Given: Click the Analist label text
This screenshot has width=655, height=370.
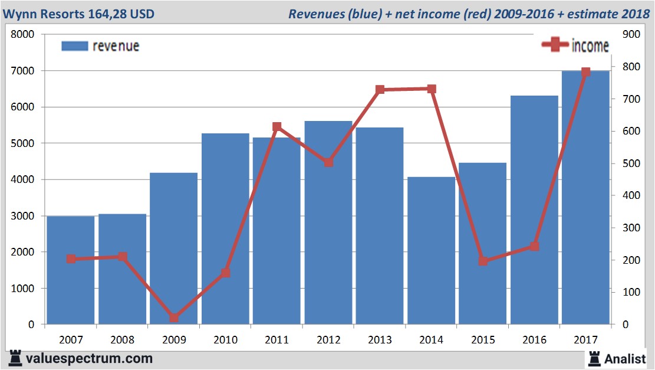Looking at the screenshot, I should (x=626, y=358).
